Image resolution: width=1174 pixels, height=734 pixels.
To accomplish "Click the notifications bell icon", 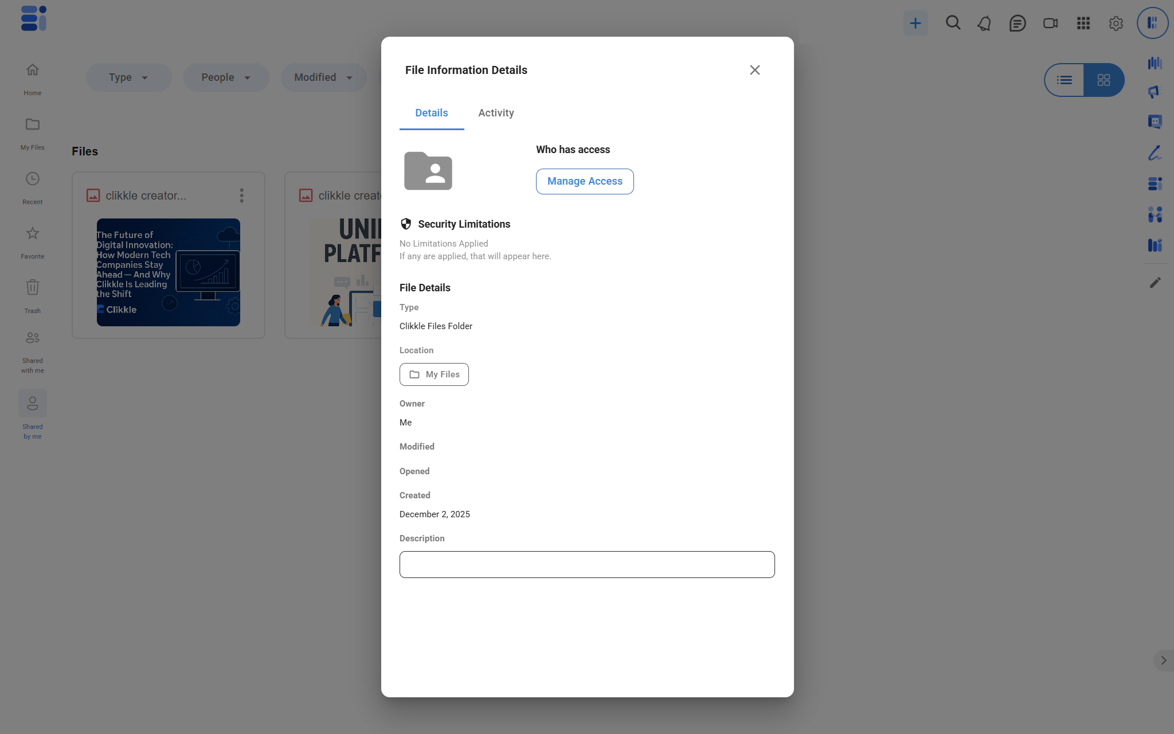I will 984,24.
